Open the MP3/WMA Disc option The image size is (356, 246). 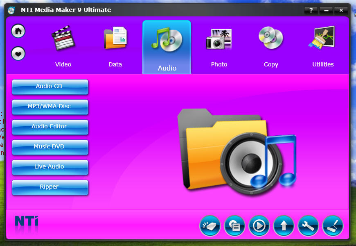click(x=50, y=107)
